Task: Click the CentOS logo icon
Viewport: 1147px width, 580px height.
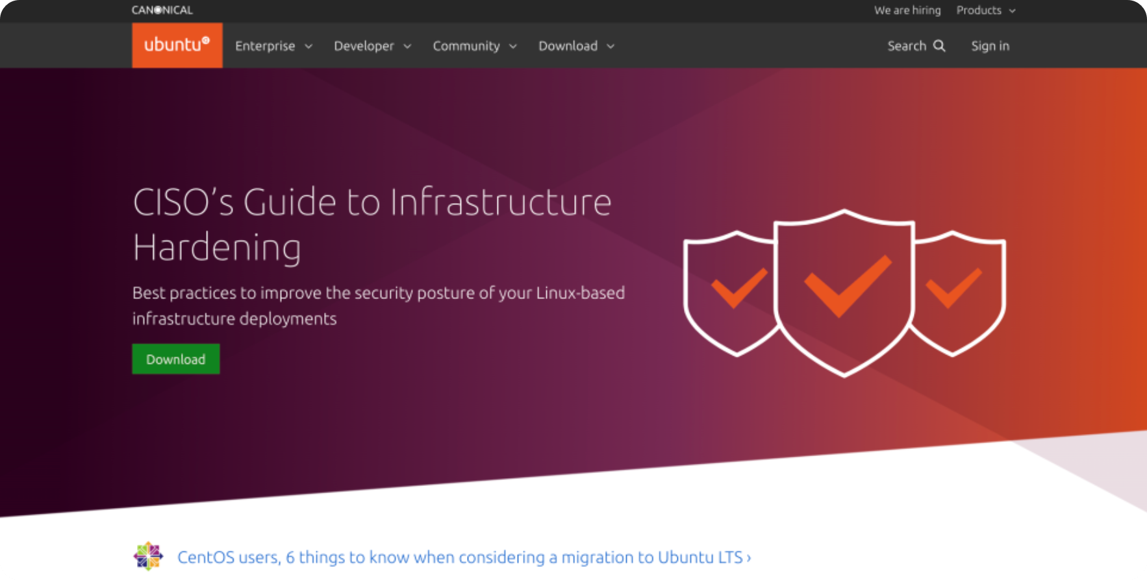Action: (148, 556)
